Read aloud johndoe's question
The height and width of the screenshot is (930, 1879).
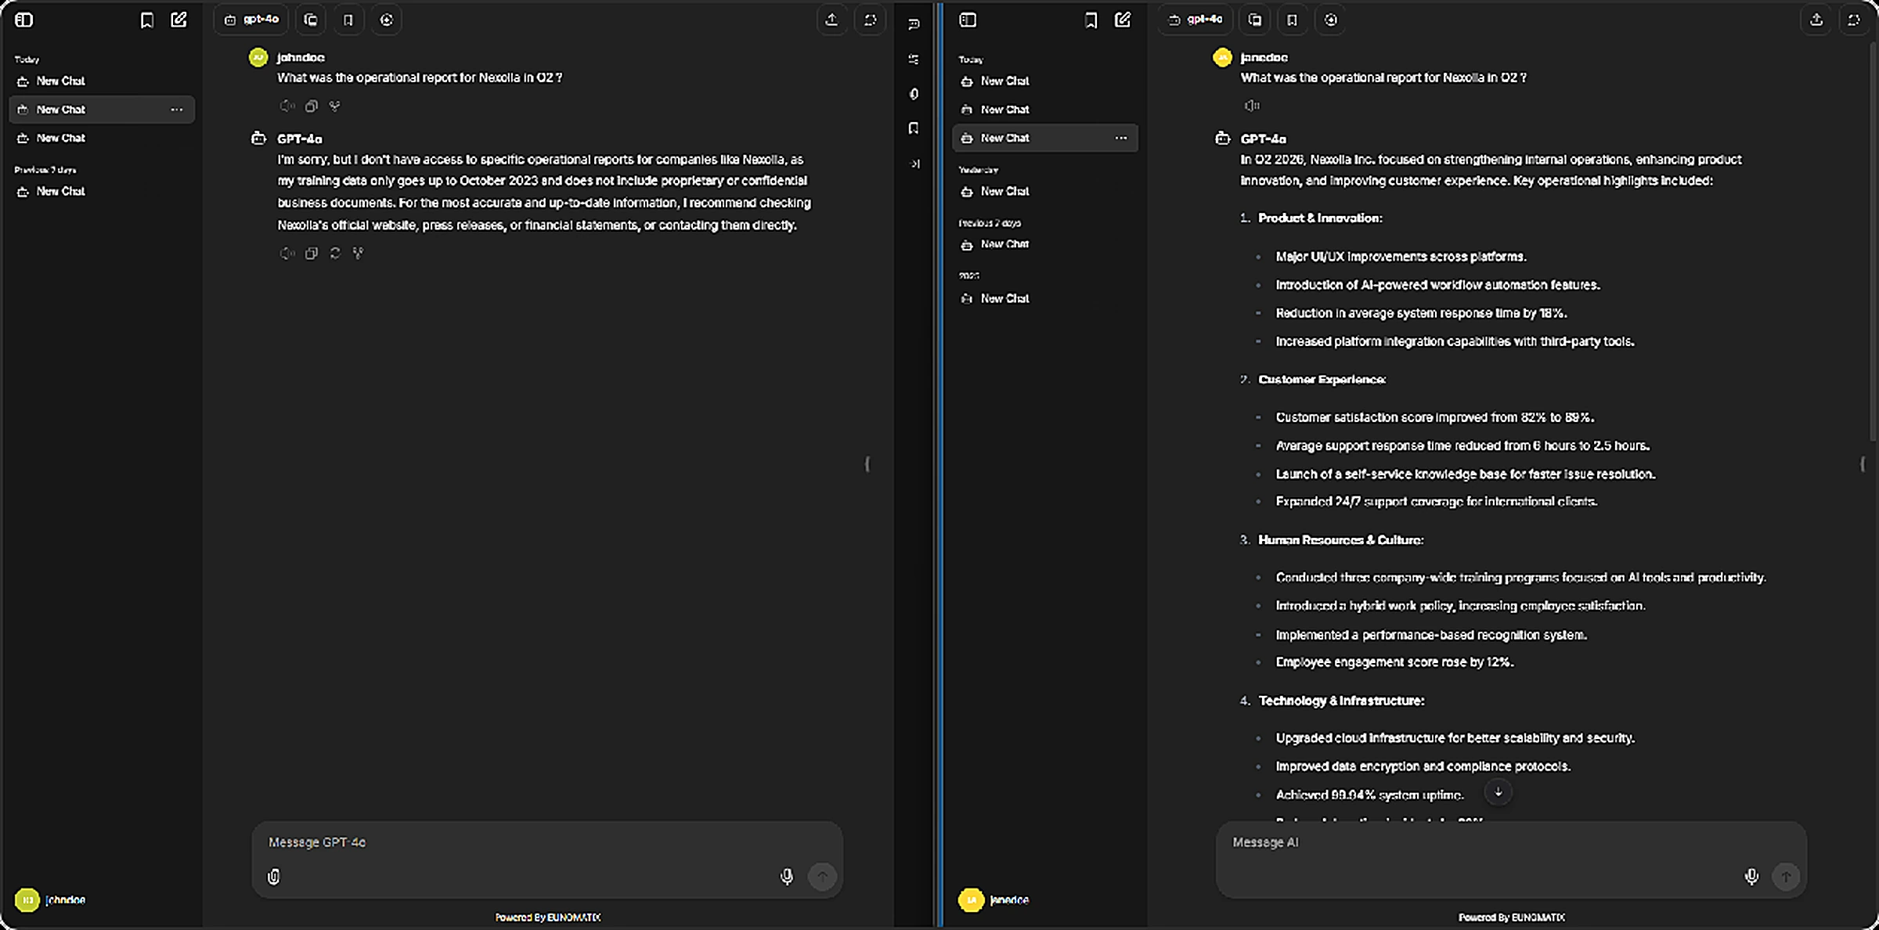point(287,106)
